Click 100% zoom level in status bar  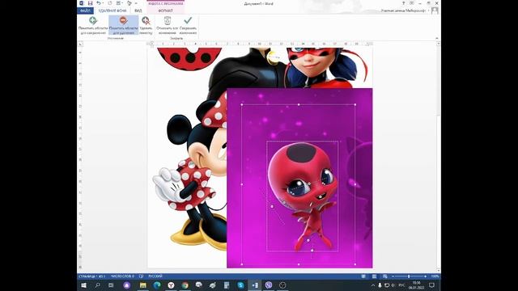pos(435,276)
